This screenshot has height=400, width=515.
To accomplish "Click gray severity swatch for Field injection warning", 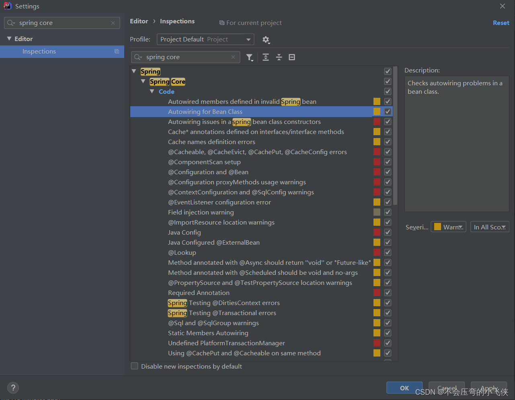I will click(x=377, y=212).
